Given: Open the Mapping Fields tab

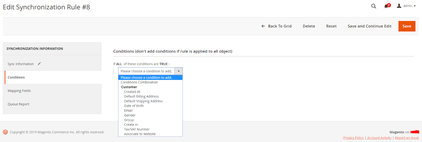Looking at the screenshot, I should [19, 91].
